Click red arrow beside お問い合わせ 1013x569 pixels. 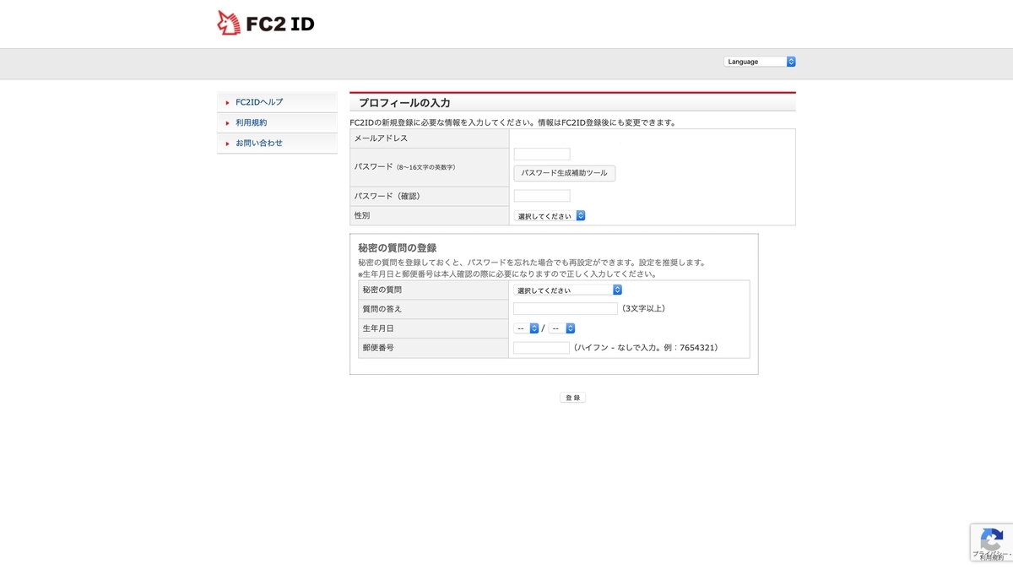click(227, 144)
